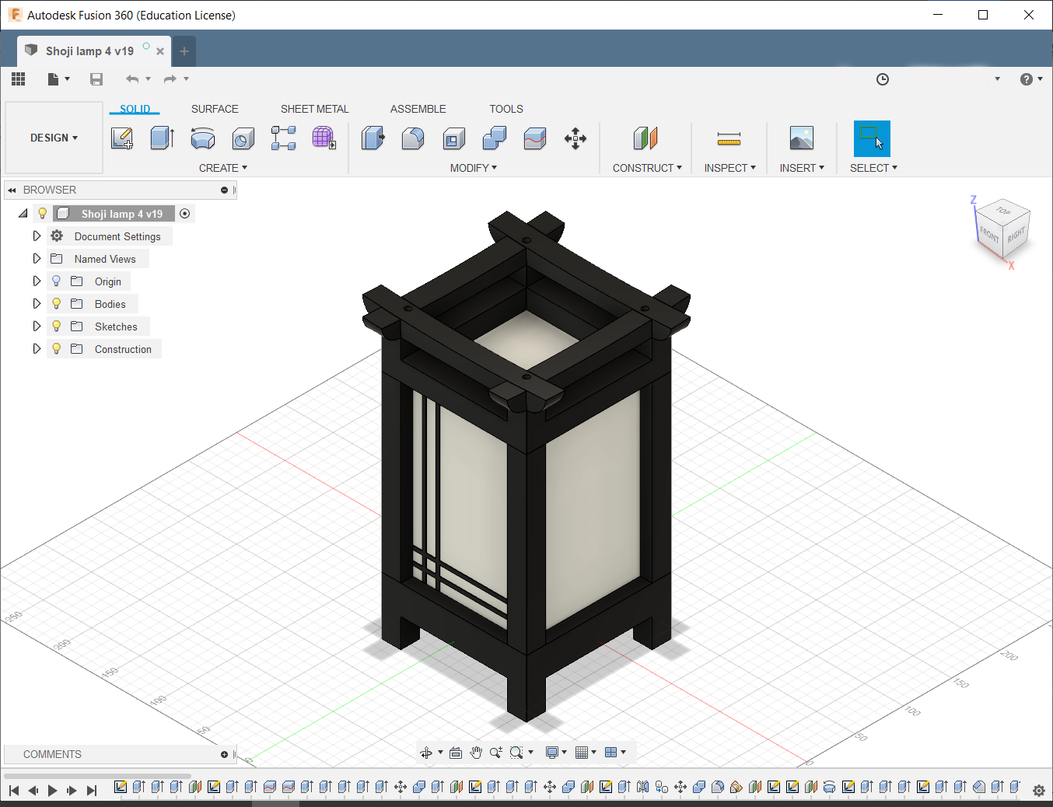Open the SHEET METAL tab

click(x=315, y=109)
